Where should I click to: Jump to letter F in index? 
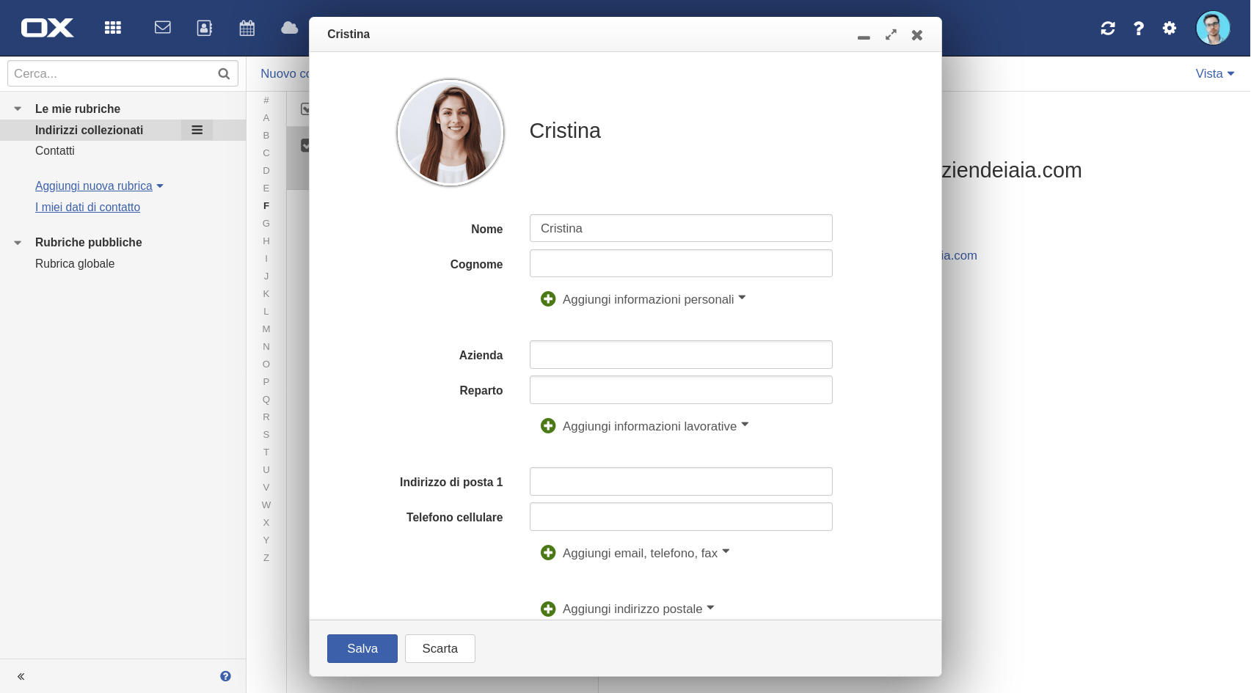[266, 205]
